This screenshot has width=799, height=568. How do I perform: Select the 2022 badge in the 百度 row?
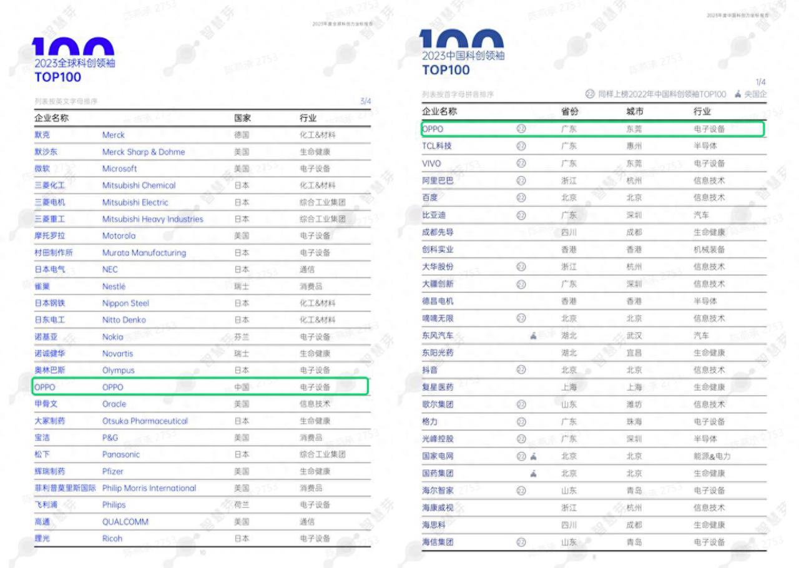(x=521, y=198)
